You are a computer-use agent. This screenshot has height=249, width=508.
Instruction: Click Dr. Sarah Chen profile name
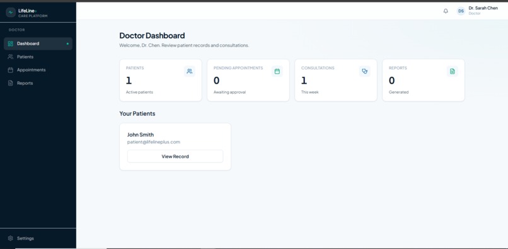point(483,8)
